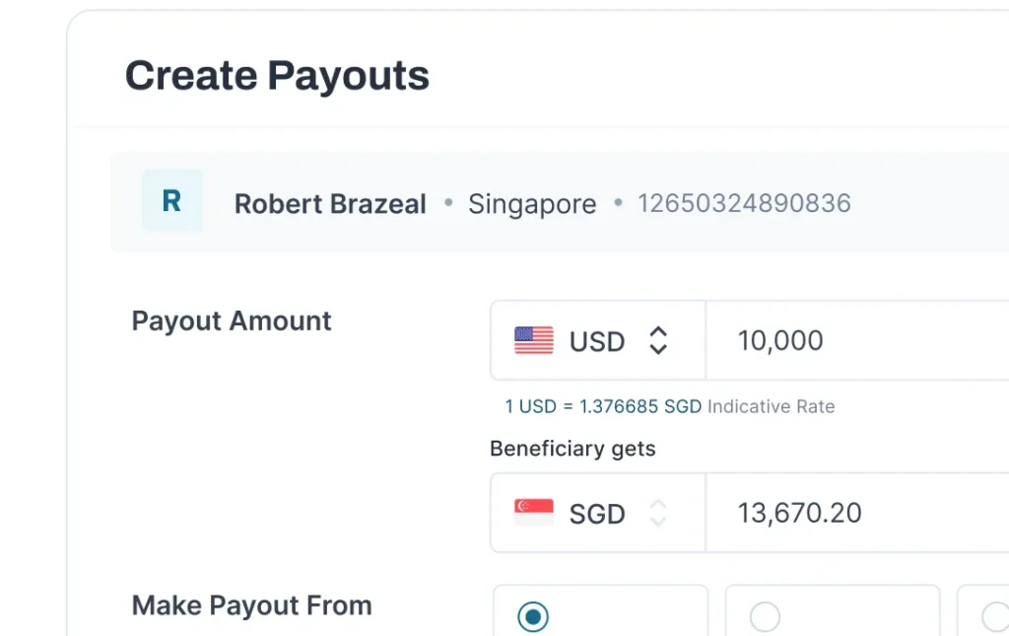Screen dimensions: 1009x636
Task: Click the Singapore country text in the beneficiary row
Action: tap(532, 204)
